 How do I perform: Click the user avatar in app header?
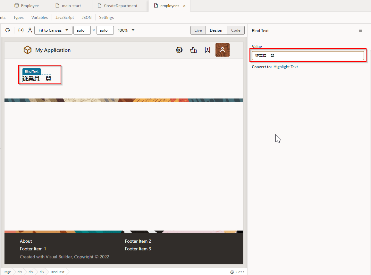pyautogui.click(x=223, y=50)
